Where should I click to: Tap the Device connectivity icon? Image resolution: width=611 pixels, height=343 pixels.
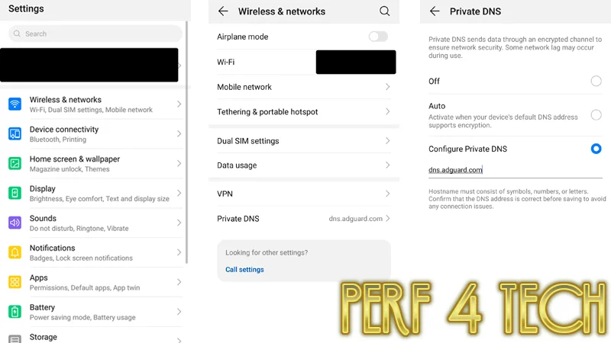tap(15, 134)
